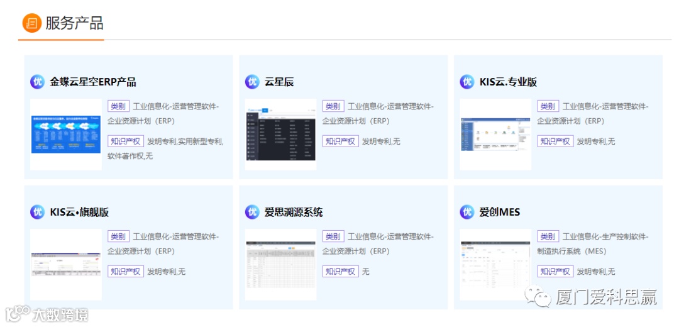Click the 优 badge beside 爱思溯源系统
The width and height of the screenshot is (679, 327).
(x=252, y=212)
